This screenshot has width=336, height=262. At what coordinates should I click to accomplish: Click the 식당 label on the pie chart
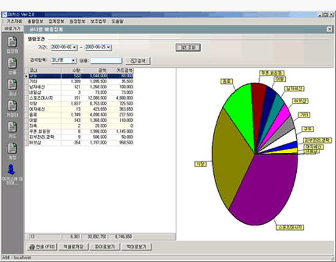point(200,164)
